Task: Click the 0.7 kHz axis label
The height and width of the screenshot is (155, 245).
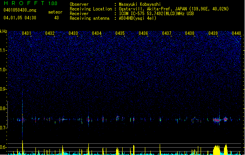Action: (x=4, y=128)
